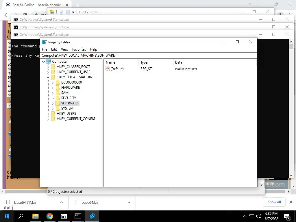296x222 pixels.
Task: Select the SOFTWARE key
Action: [70, 103]
